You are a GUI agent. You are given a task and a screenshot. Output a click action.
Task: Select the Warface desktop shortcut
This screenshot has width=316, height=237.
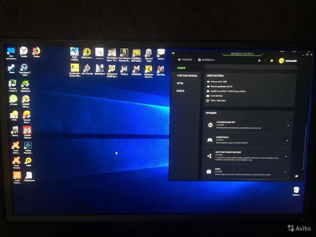tap(124, 70)
